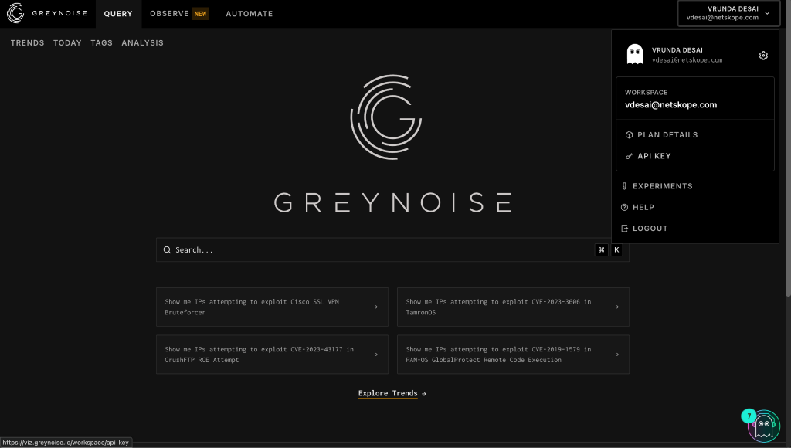This screenshot has width=791, height=448.
Task: Switch to the Observe tab
Action: click(169, 14)
